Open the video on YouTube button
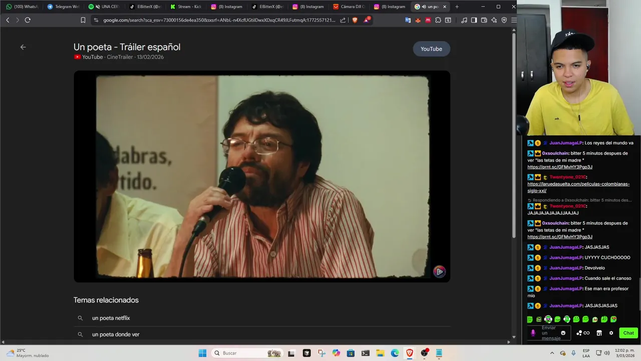 point(431,49)
